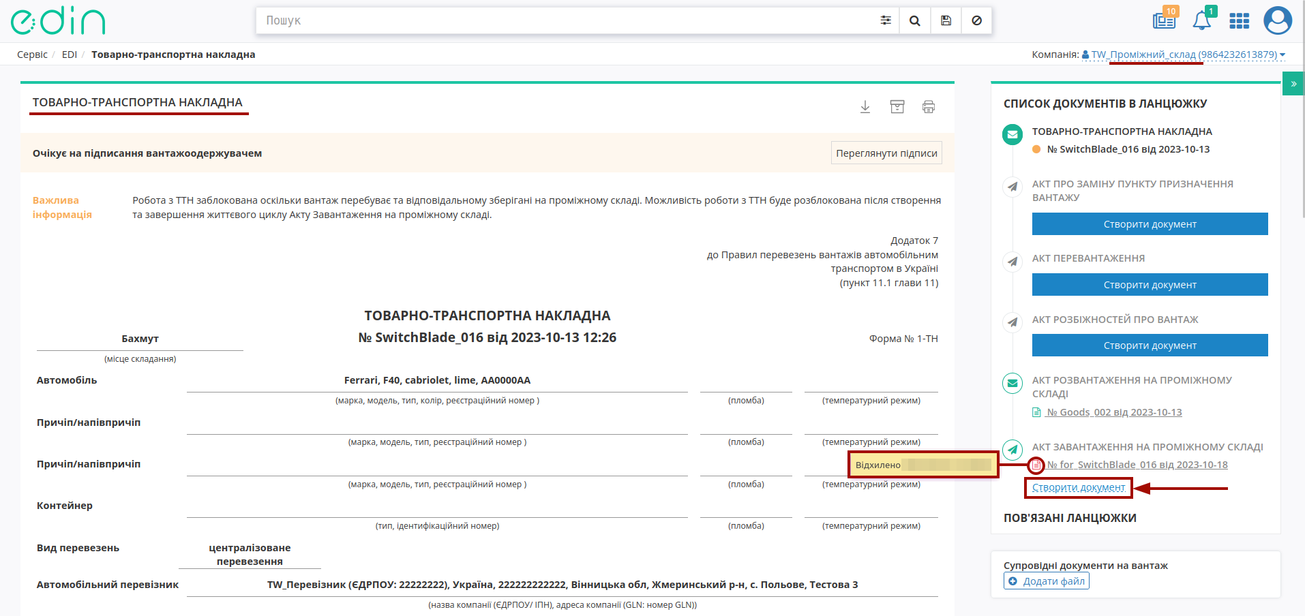This screenshot has width=1305, height=616.
Task: Print the document with printer icon
Action: click(x=929, y=107)
